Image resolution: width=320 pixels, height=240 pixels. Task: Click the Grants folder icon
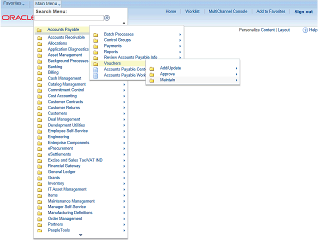pos(40,178)
